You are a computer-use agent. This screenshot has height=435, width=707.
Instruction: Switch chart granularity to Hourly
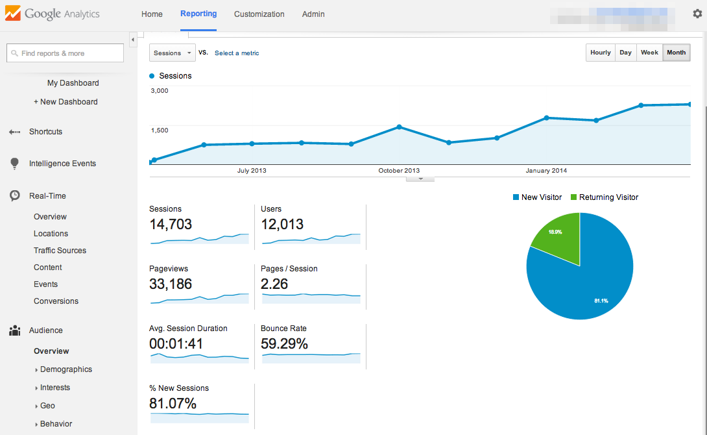coord(600,53)
